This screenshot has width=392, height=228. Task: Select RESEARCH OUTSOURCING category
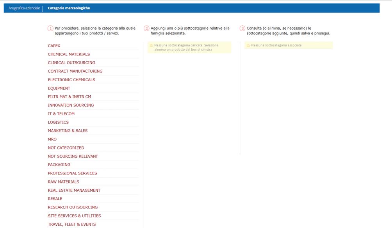[x=73, y=207]
